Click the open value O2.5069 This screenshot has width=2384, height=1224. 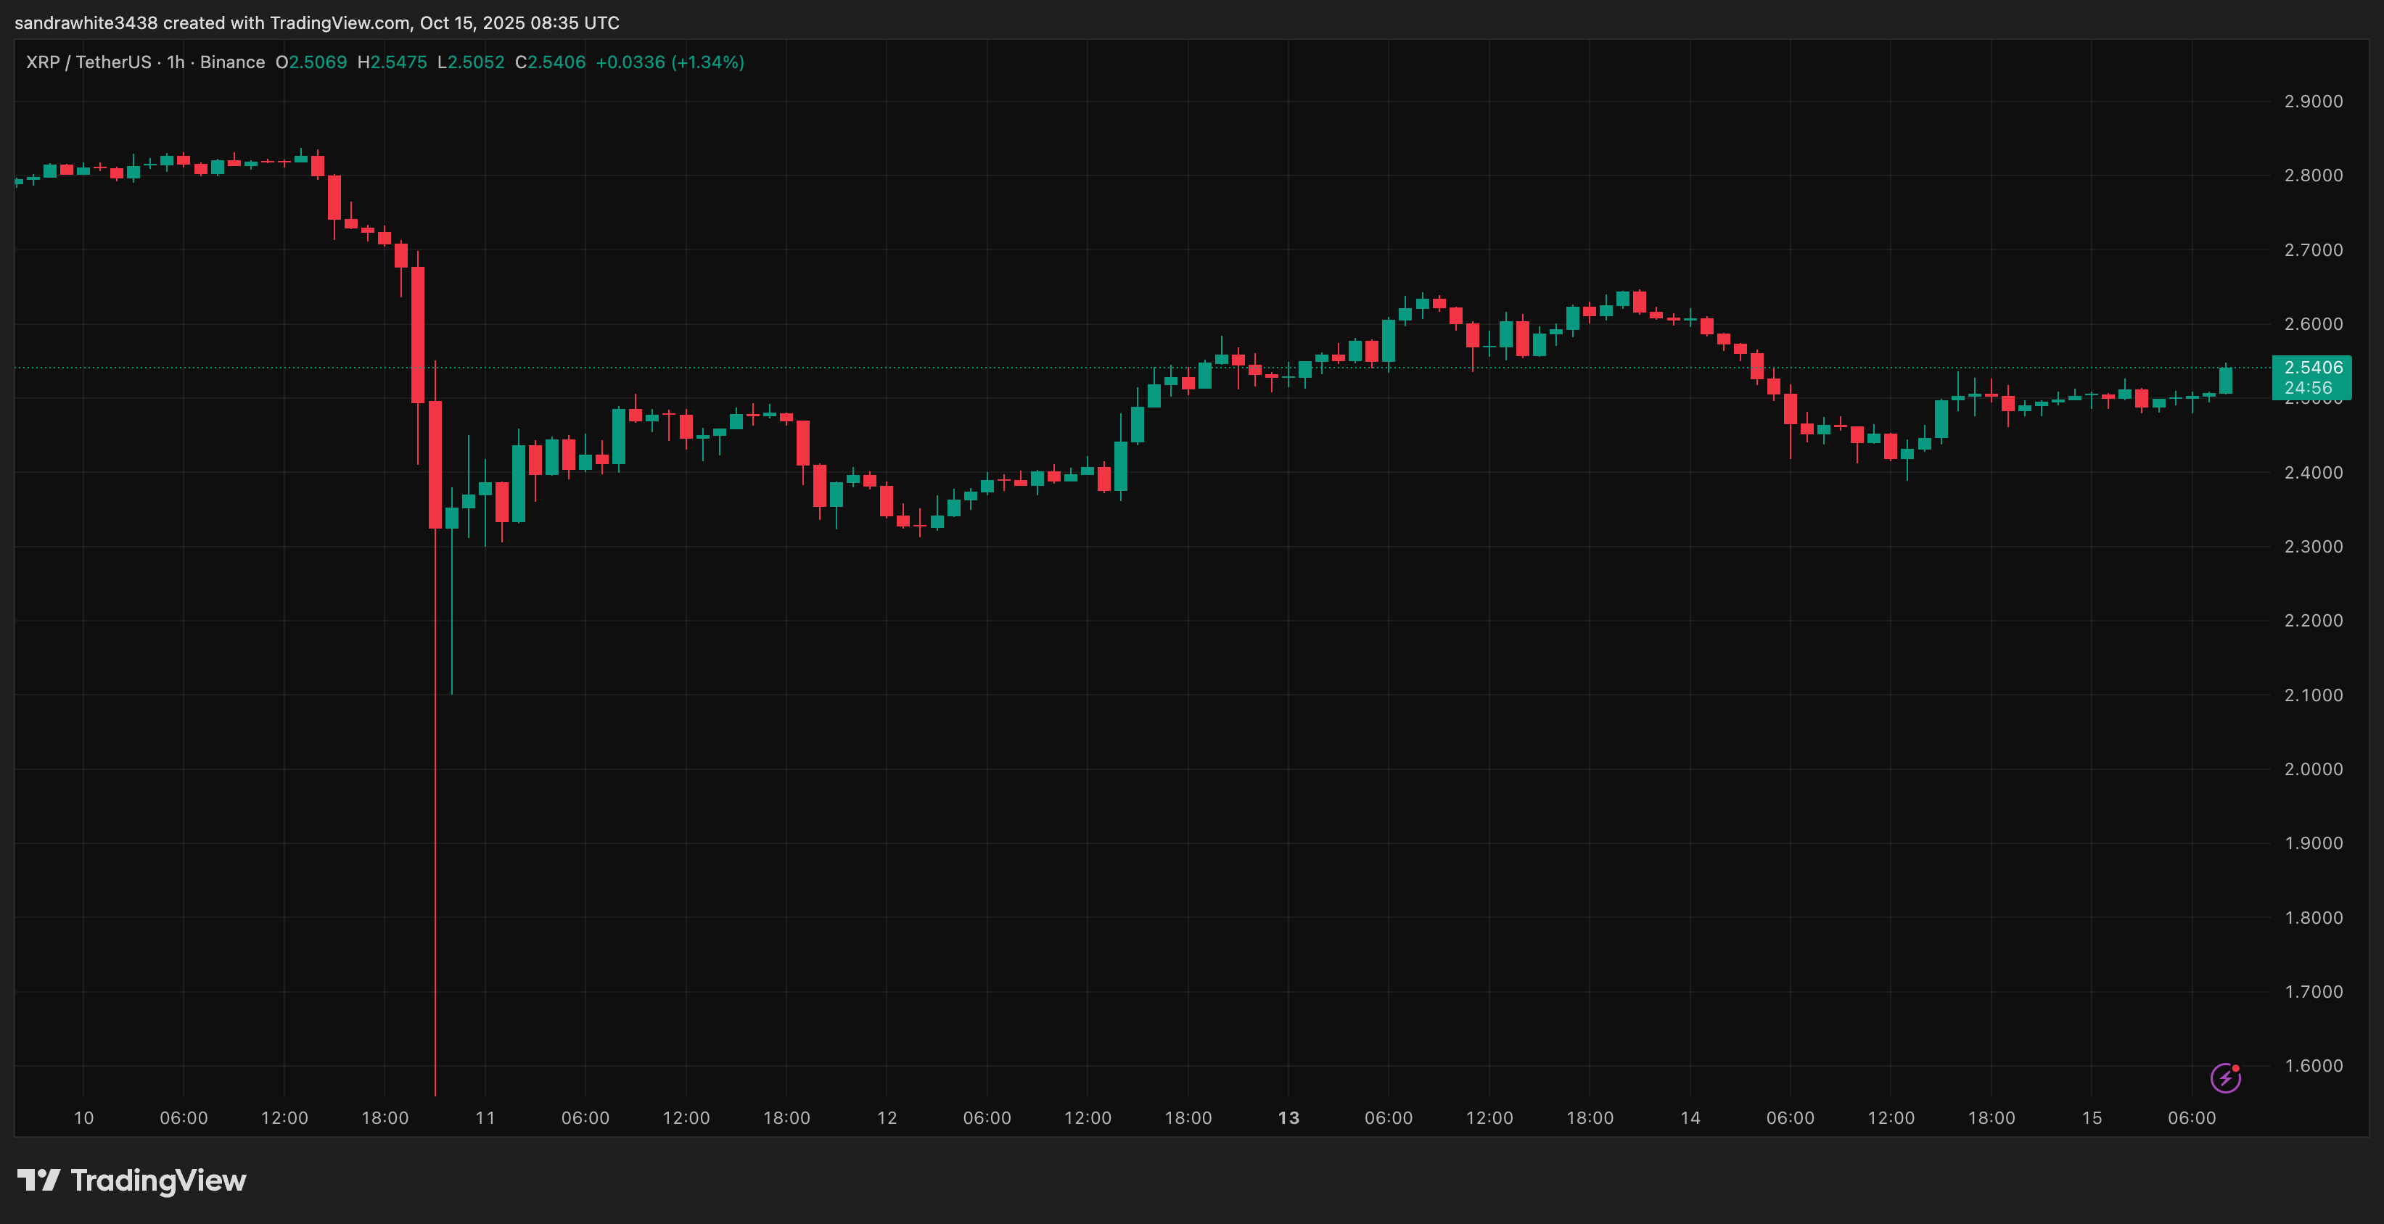(311, 62)
